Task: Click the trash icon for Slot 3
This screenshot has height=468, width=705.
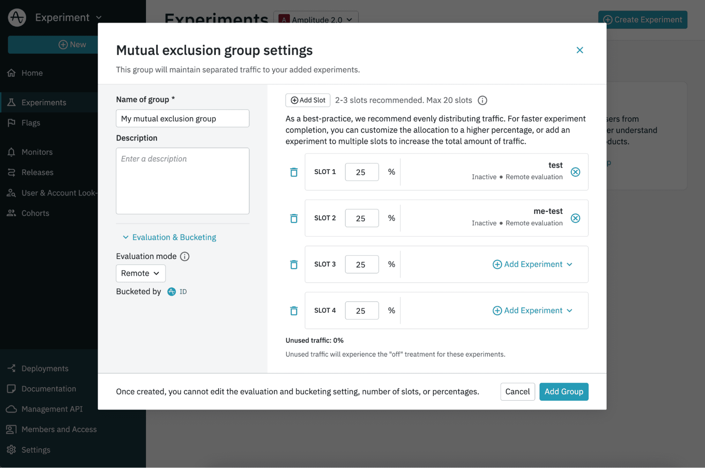Action: click(294, 264)
